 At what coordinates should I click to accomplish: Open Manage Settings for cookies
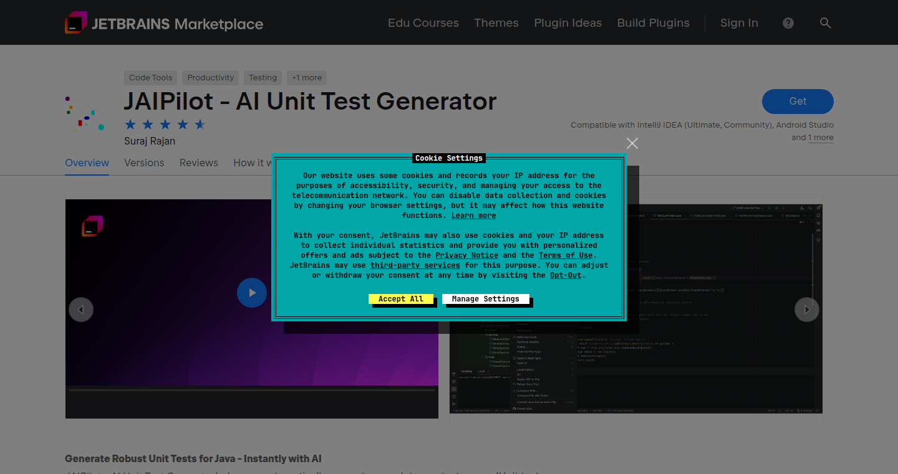(x=486, y=299)
